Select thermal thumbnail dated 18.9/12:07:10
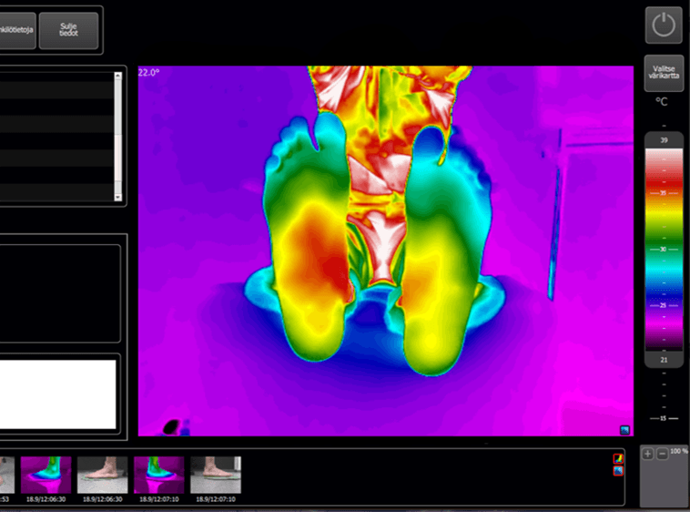 (x=158, y=475)
